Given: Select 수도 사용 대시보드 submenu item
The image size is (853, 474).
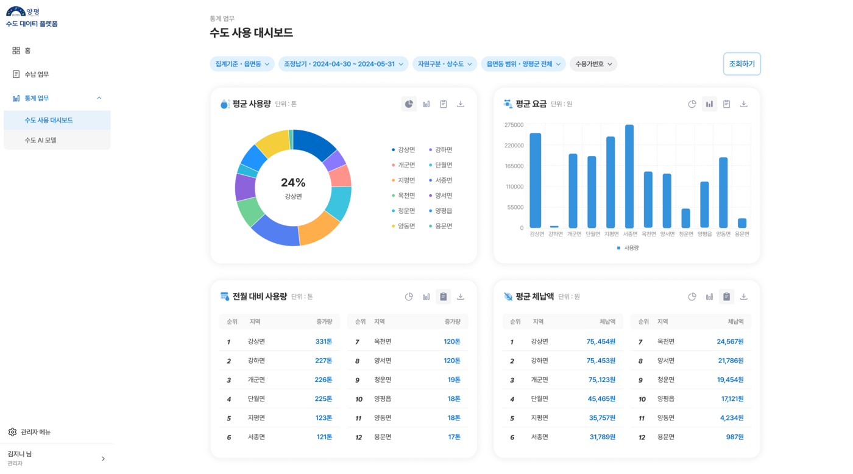Looking at the screenshot, I should click(57, 120).
